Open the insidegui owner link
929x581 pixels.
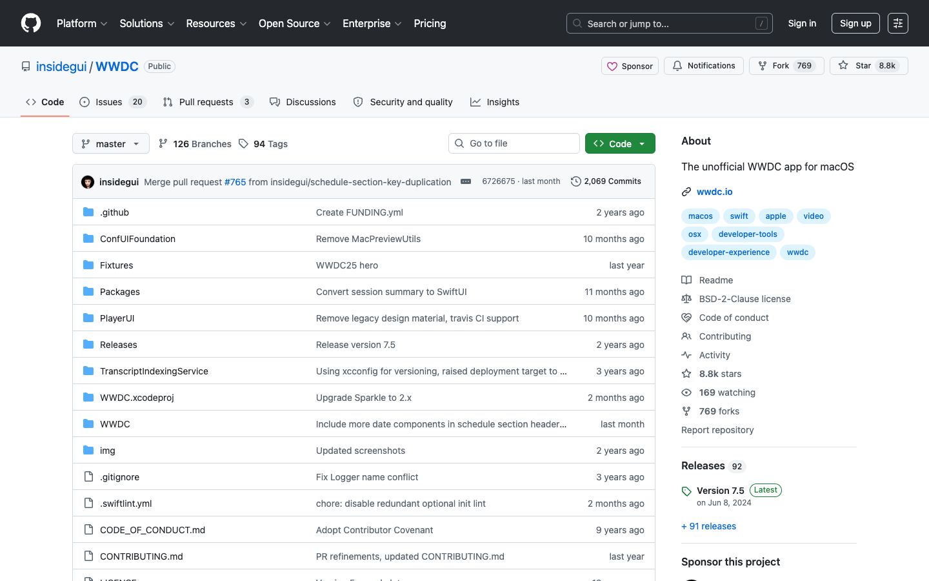61,66
